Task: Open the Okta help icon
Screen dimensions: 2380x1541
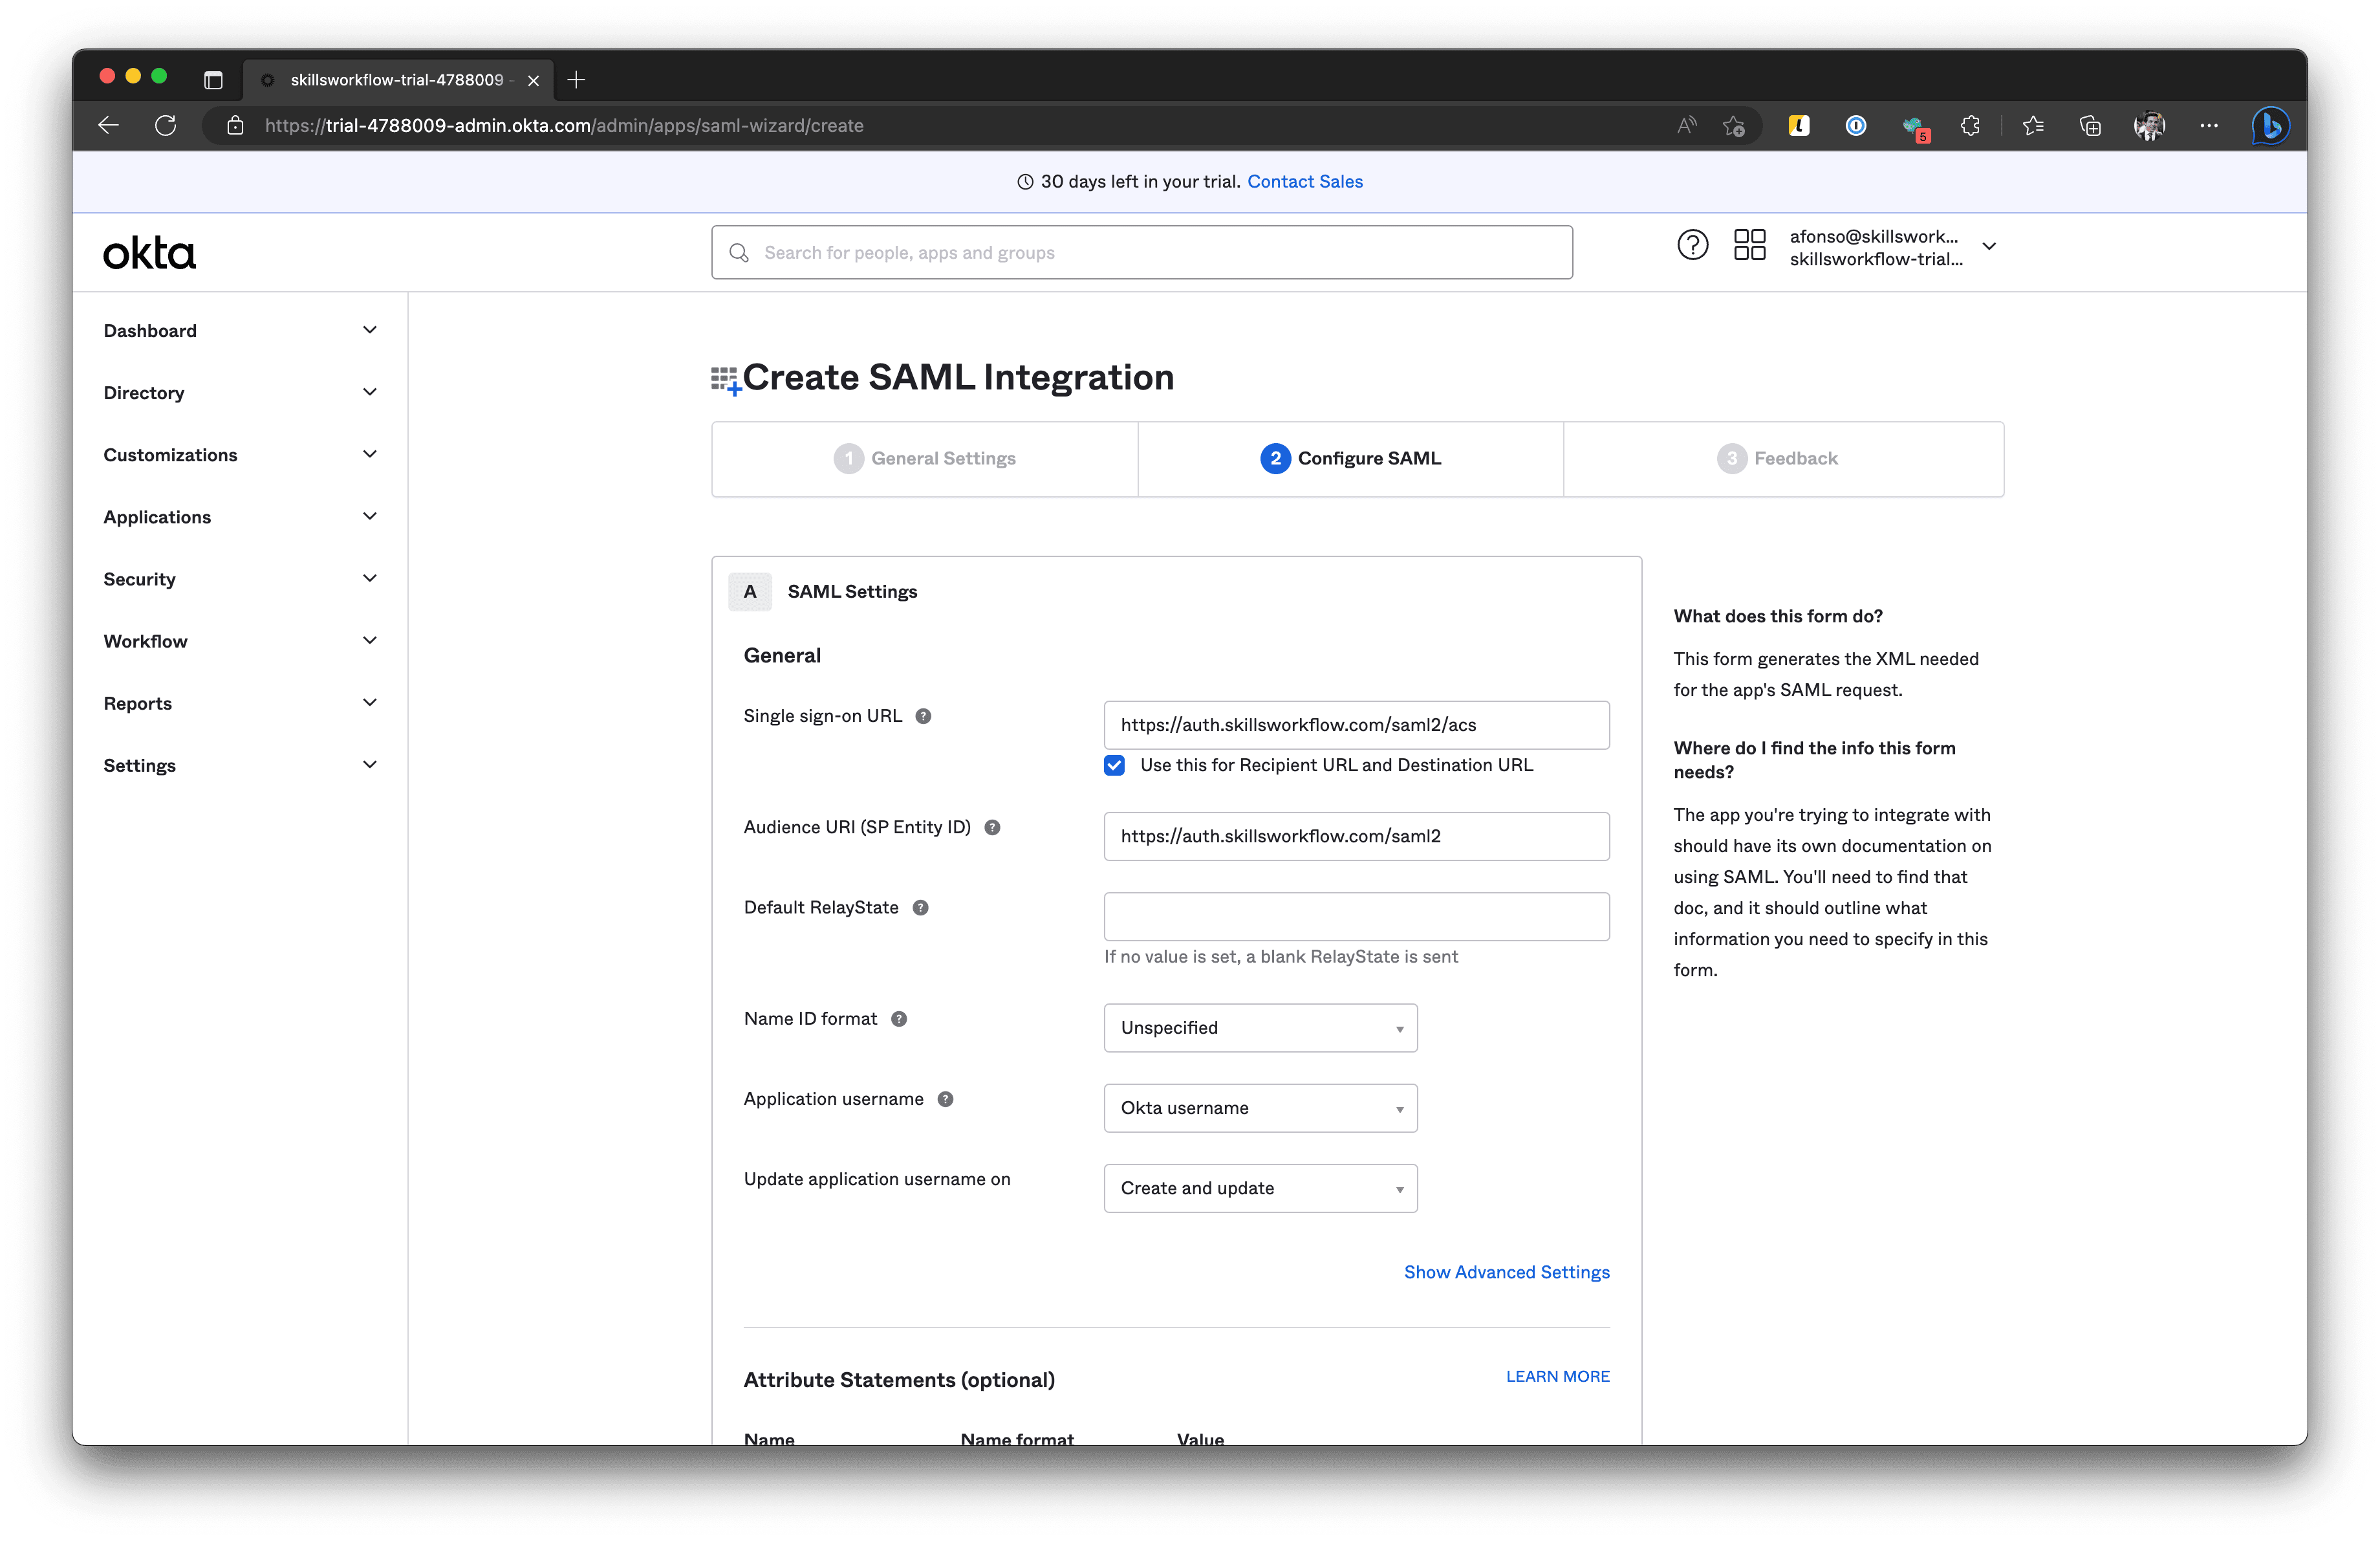Action: [1692, 245]
